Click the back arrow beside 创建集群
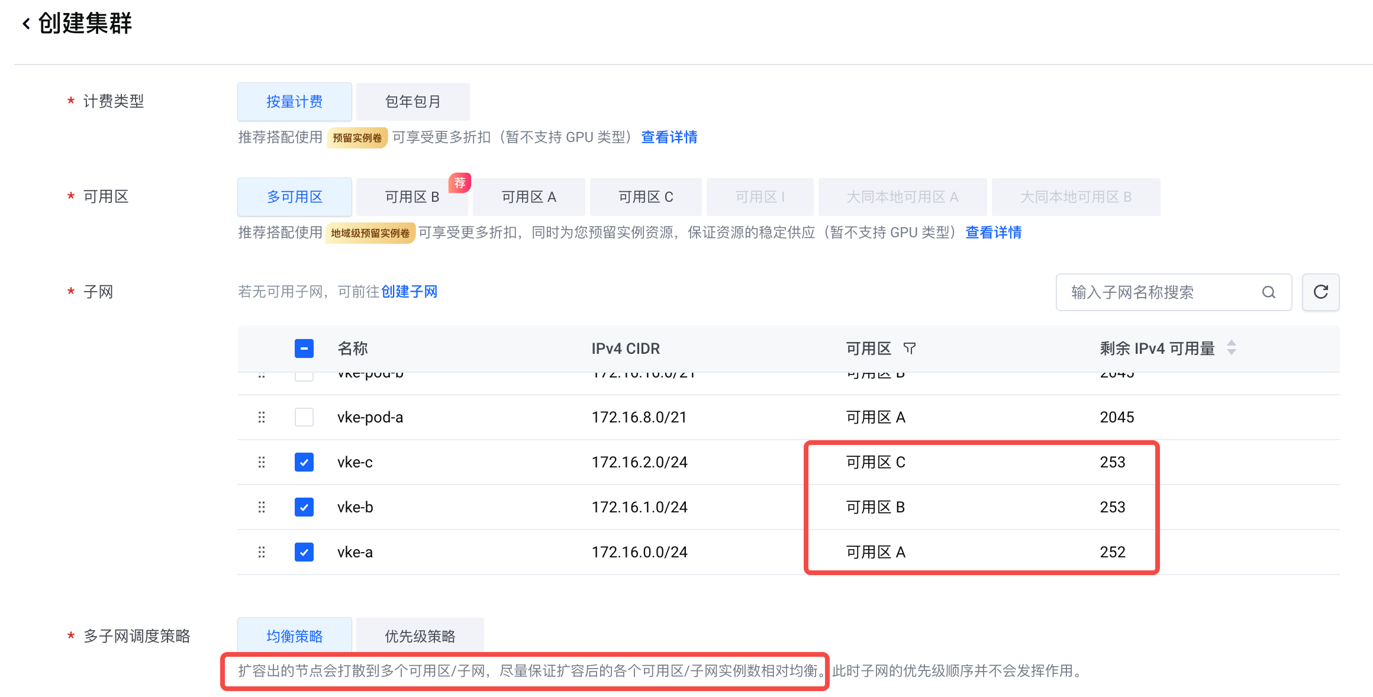 pos(26,24)
